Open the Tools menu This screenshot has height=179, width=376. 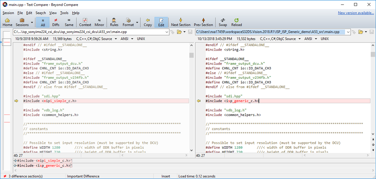coord(64,13)
